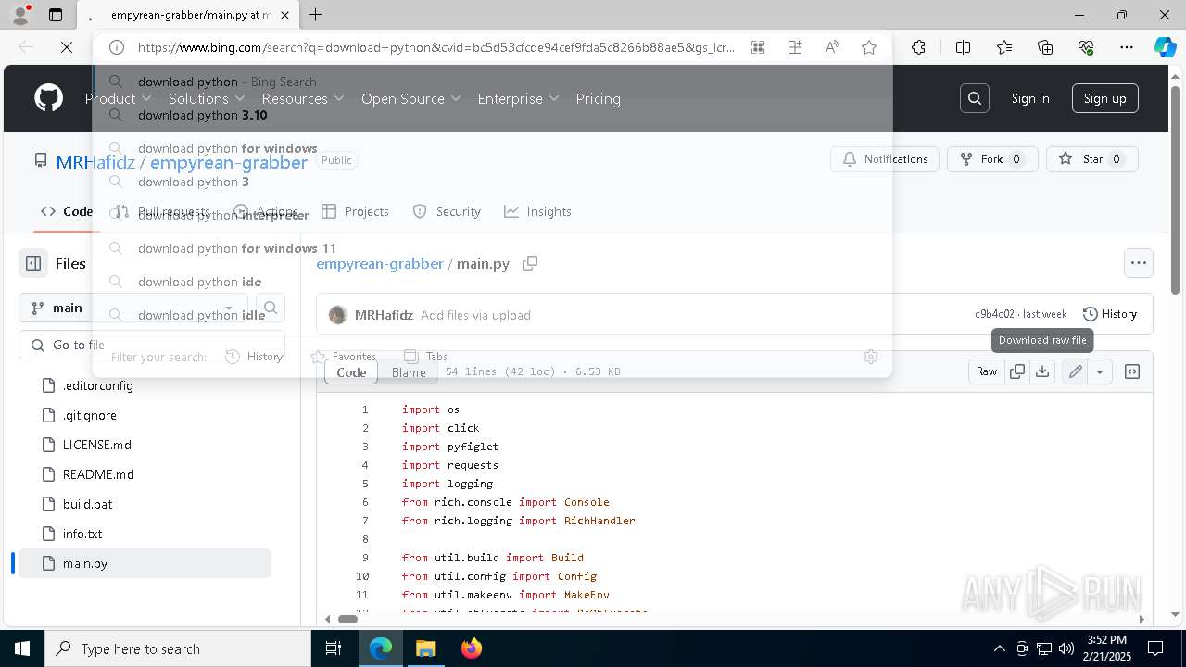Image resolution: width=1186 pixels, height=667 pixels.
Task: Click the Sign up button
Action: 1105,98
